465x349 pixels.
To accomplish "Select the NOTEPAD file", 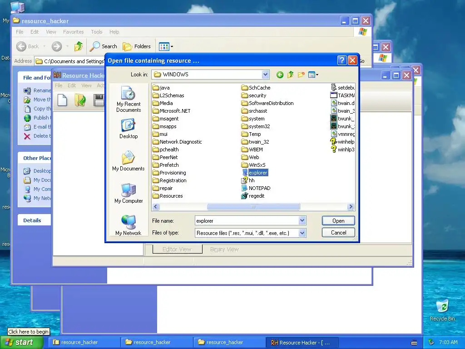I will point(256,188).
